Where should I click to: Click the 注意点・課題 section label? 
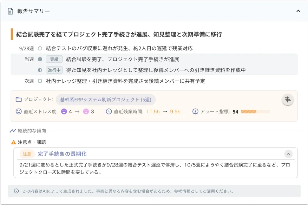(x=32, y=142)
